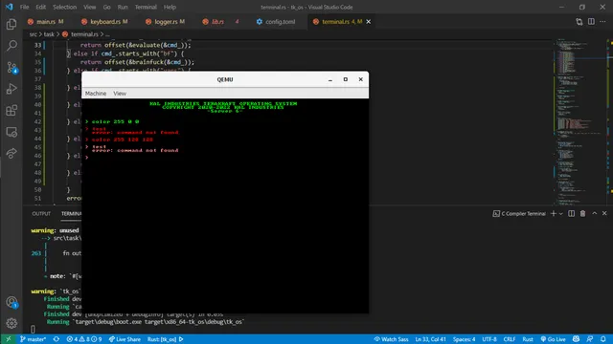613x344 pixels.
Task: Switch to the lib.rs tab
Action: 217,22
